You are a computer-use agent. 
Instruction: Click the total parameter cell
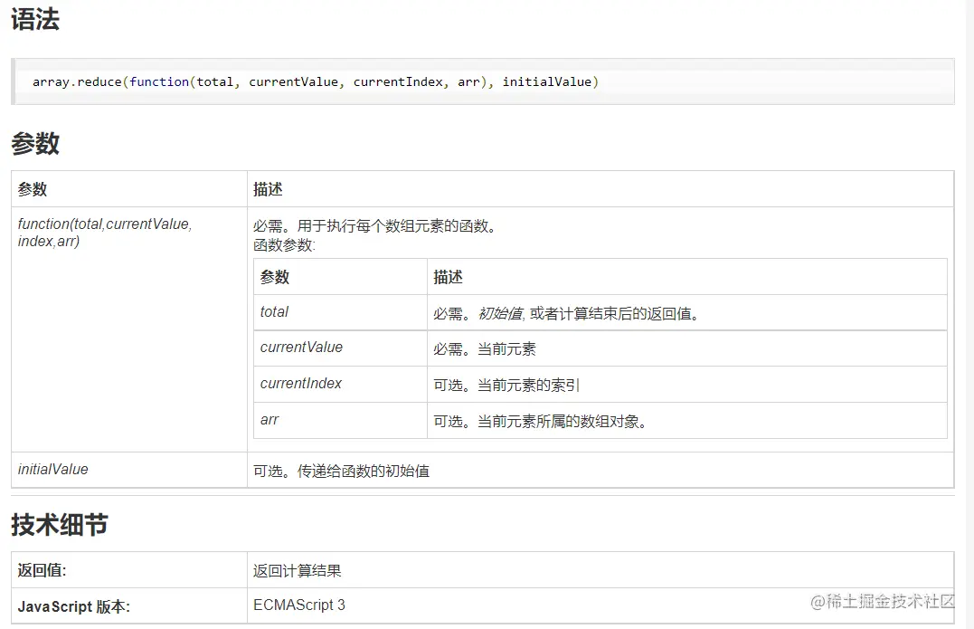(340, 312)
